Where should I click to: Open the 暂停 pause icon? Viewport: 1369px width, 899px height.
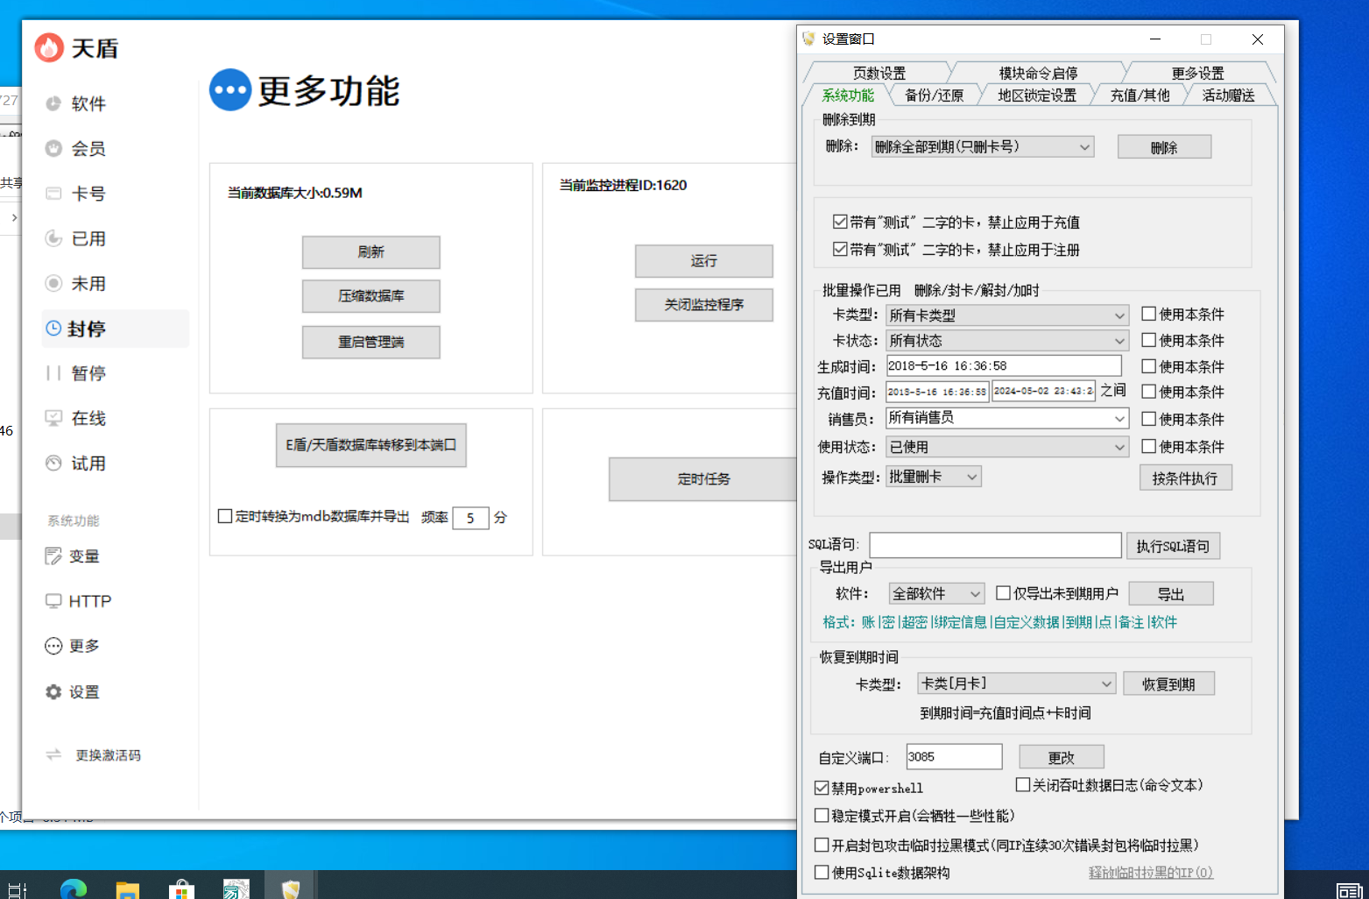pos(53,373)
